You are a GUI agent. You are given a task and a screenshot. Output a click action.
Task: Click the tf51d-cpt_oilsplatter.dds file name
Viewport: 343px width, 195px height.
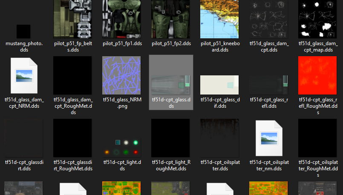tap(220, 166)
